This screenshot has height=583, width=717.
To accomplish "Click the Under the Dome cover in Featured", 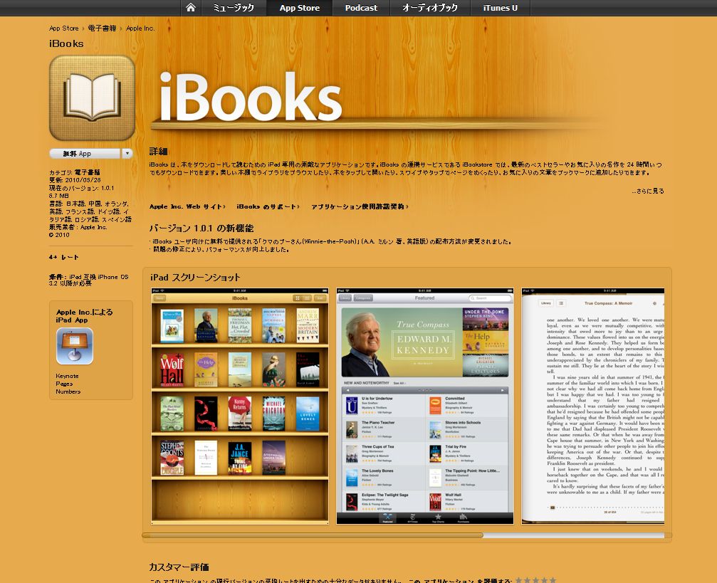I will (486, 319).
